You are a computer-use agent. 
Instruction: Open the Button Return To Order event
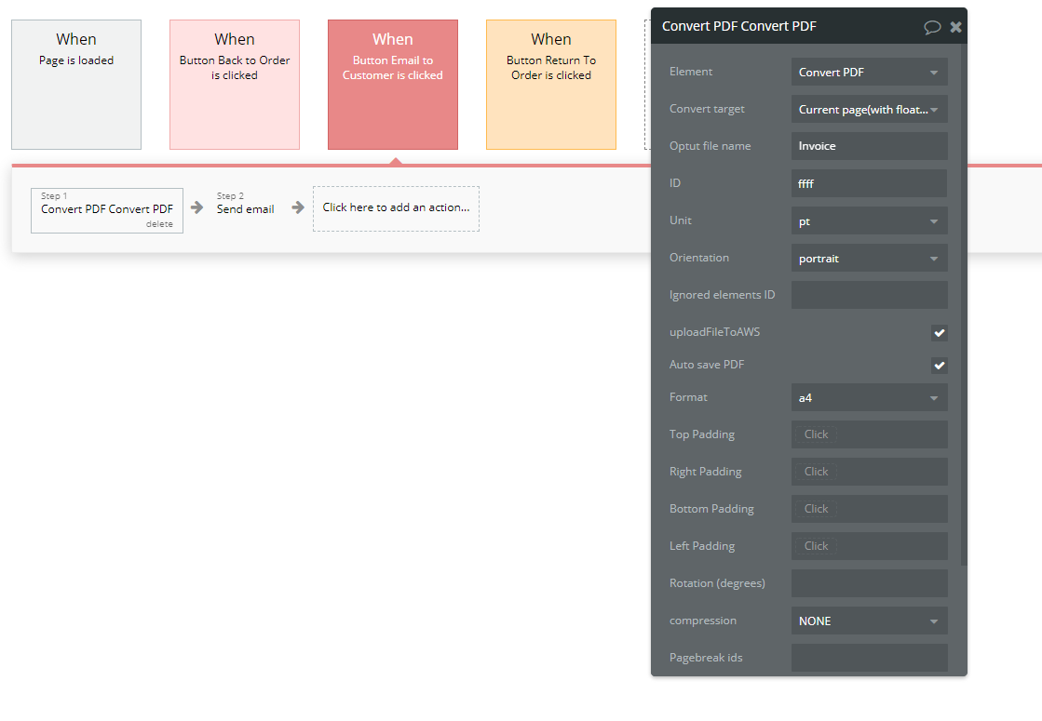(x=551, y=85)
